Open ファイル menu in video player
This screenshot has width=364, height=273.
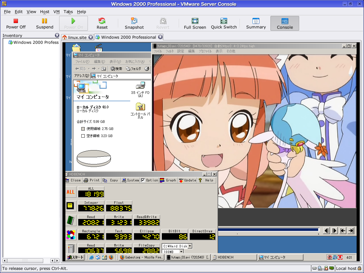click(158, 51)
